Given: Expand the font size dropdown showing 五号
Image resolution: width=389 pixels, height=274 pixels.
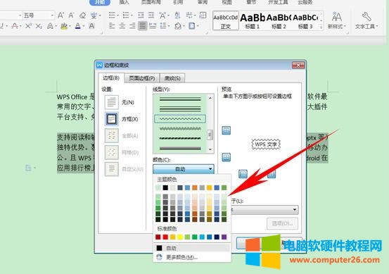Looking at the screenshot, I should click(x=52, y=15).
